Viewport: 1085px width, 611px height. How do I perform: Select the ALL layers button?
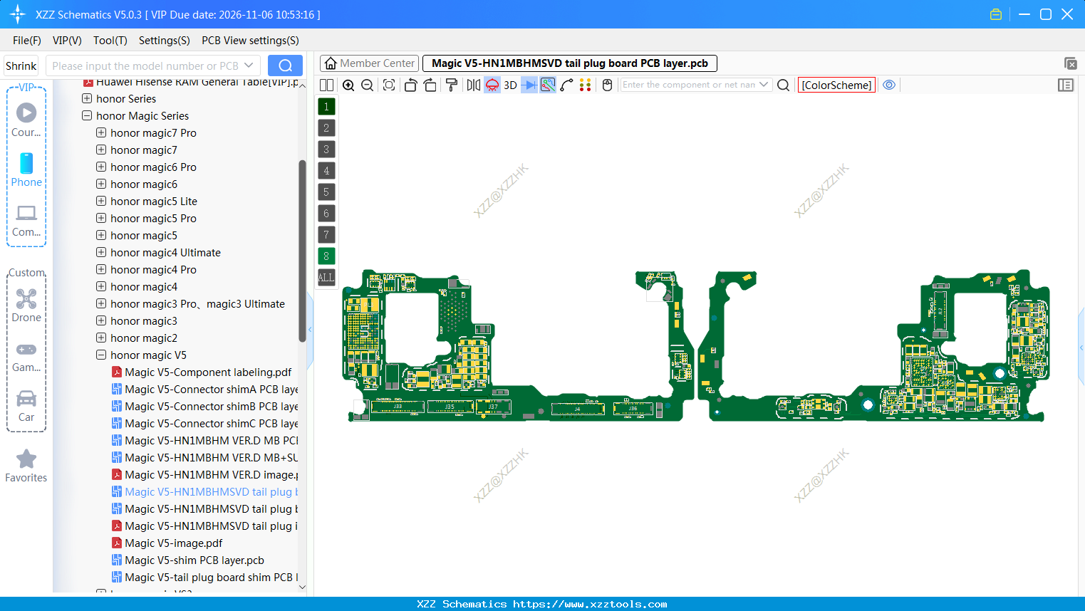click(326, 277)
